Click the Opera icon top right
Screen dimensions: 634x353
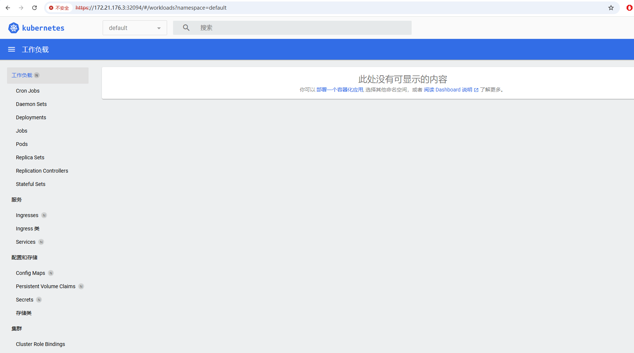coord(629,7)
